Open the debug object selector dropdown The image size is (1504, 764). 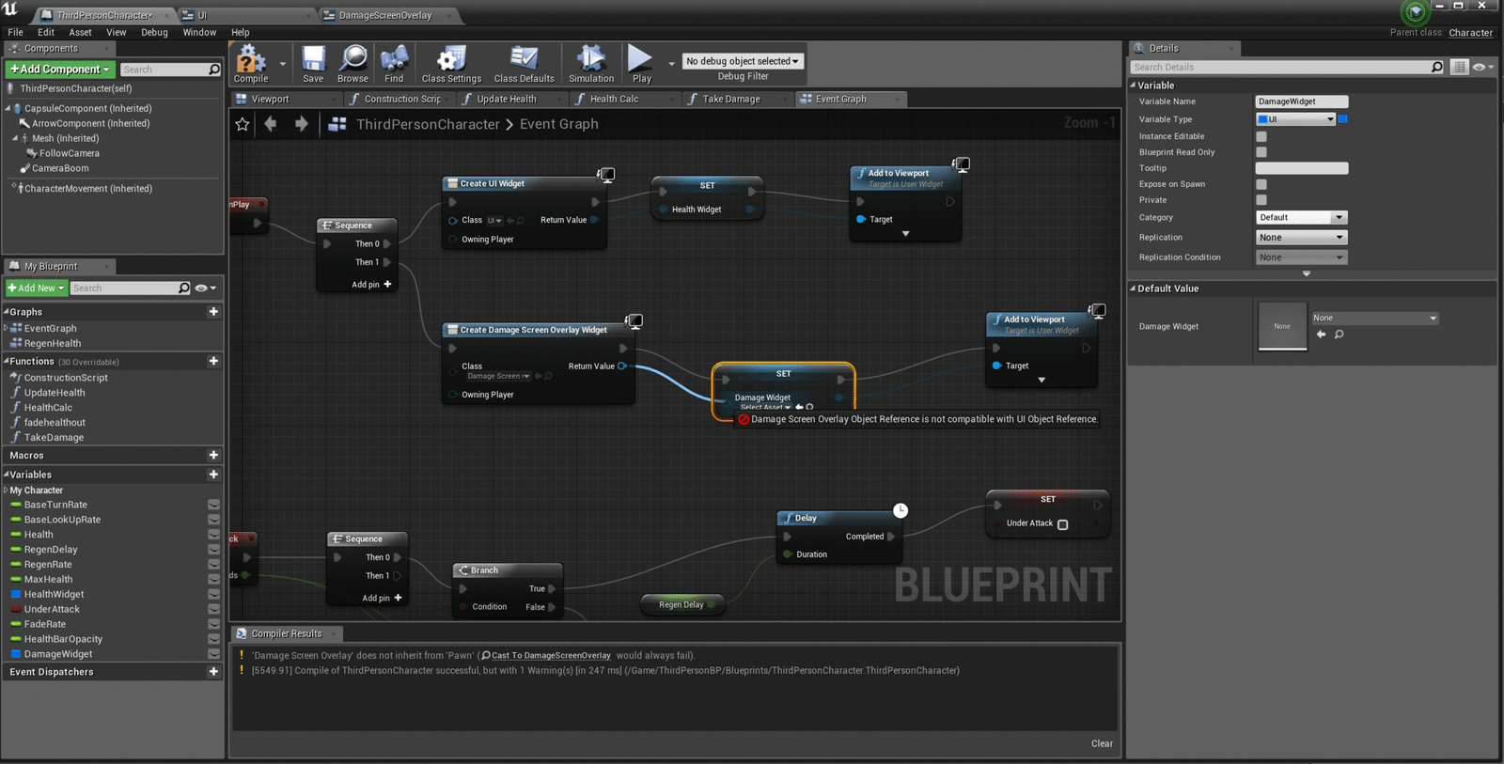click(x=743, y=61)
